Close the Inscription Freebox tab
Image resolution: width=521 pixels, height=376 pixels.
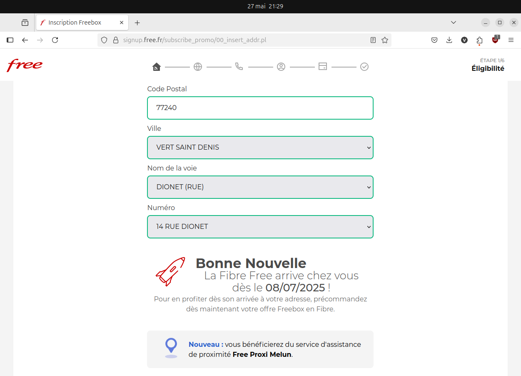pyautogui.click(x=122, y=23)
